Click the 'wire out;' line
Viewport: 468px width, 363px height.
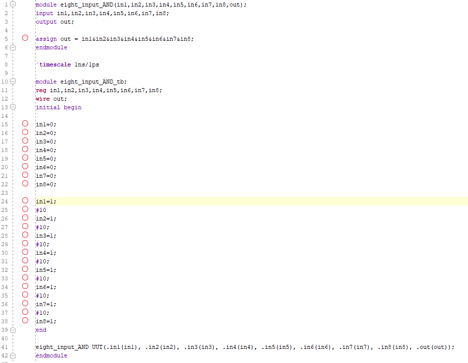click(51, 99)
